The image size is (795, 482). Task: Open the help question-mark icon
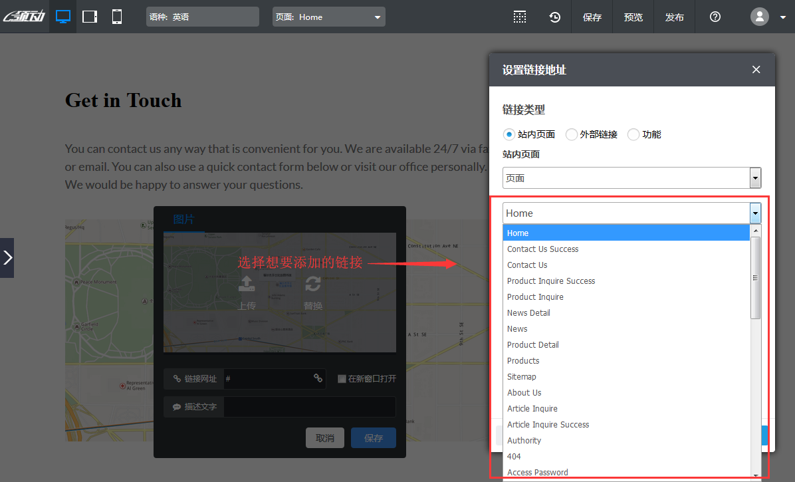pyautogui.click(x=714, y=17)
